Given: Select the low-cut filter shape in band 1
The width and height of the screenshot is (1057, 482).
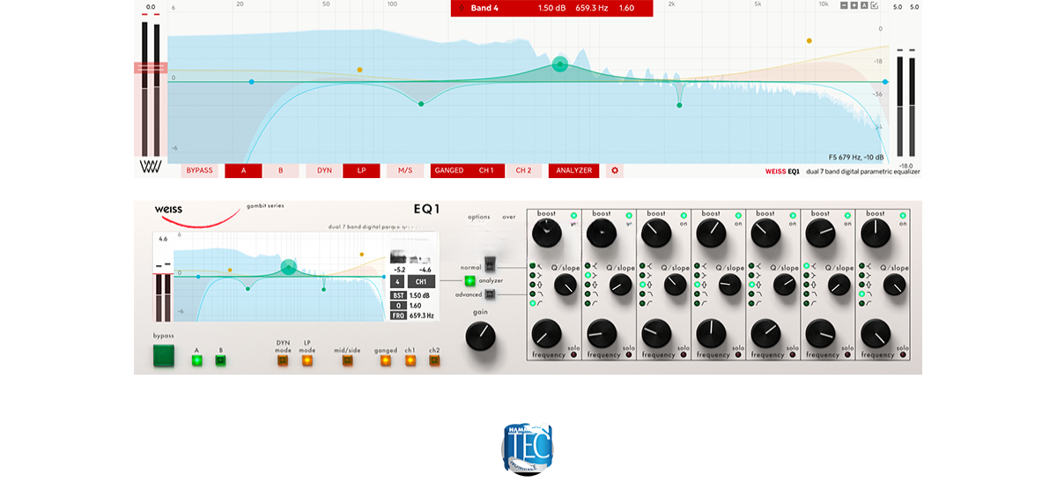Looking at the screenshot, I should click(533, 303).
